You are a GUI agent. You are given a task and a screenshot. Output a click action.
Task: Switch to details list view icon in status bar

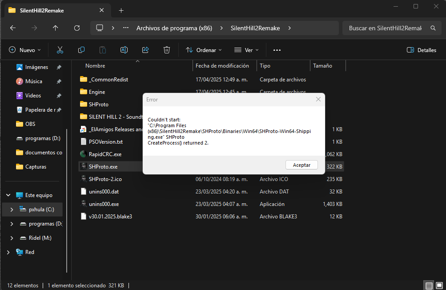(x=429, y=285)
